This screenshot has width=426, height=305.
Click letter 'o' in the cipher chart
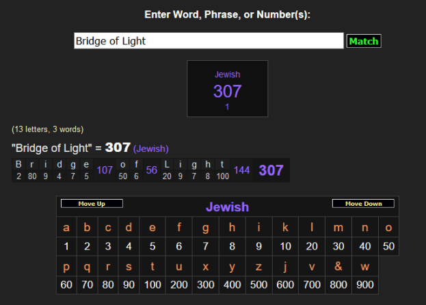tap(388, 228)
